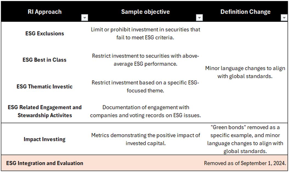Screen dimensions: 289x172
Task: Select the Sample objective header cell
Action: (145, 12)
